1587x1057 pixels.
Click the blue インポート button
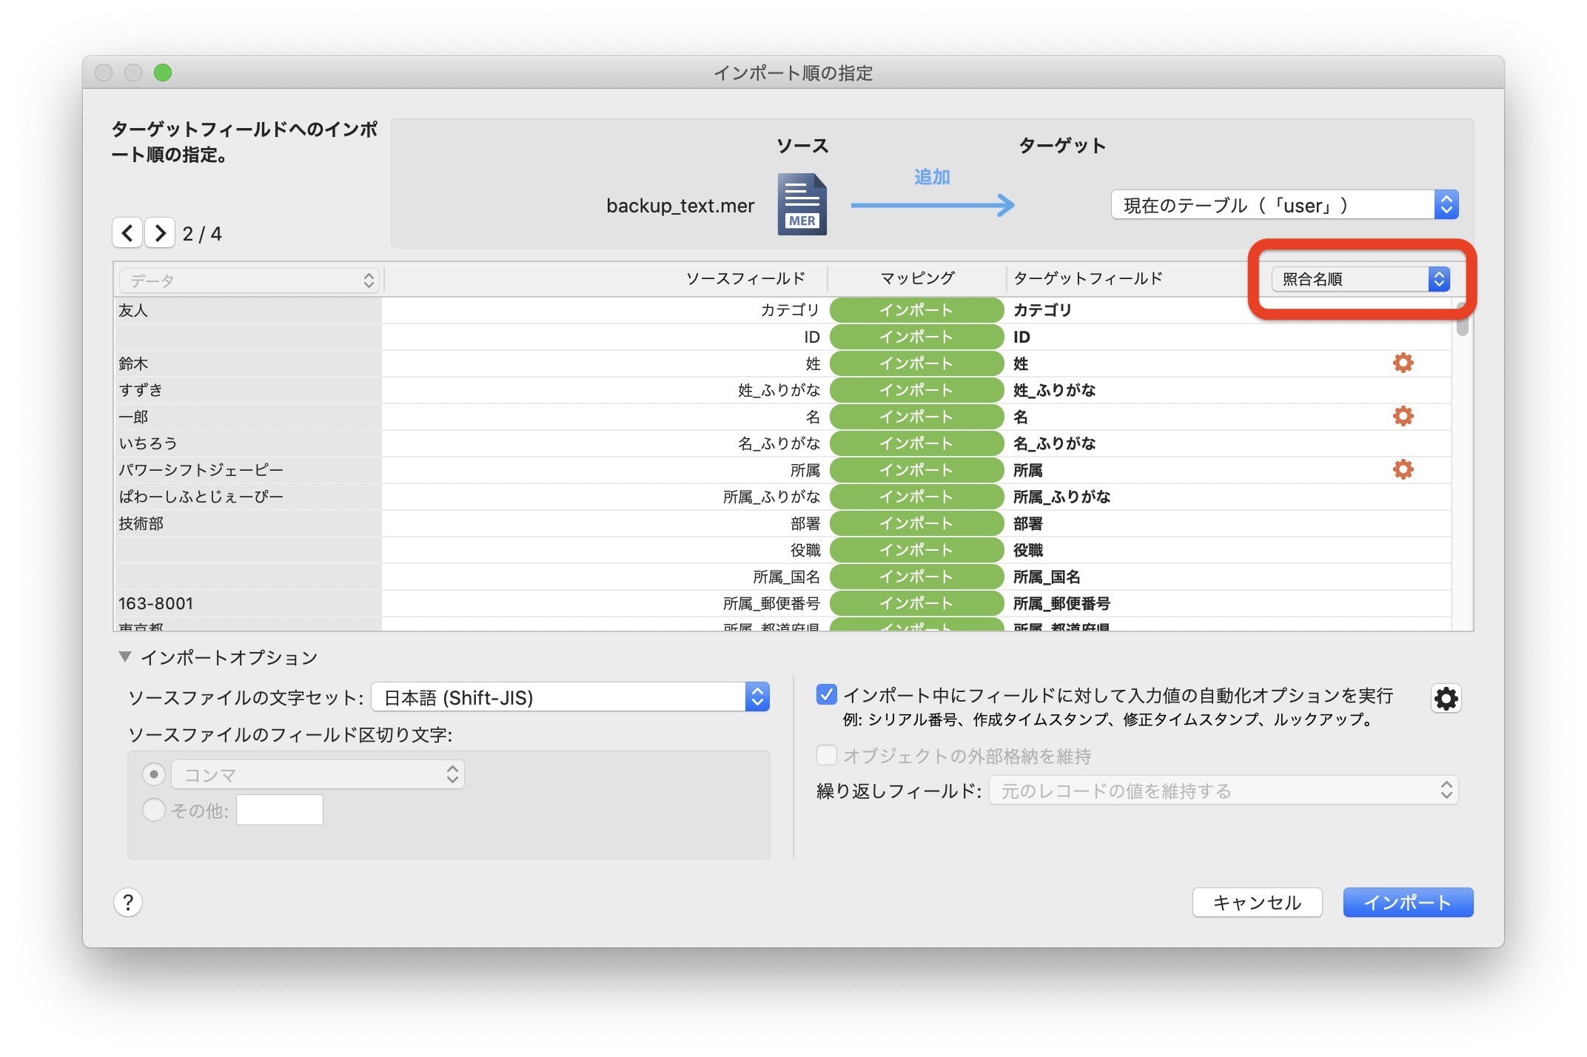coord(1407,902)
